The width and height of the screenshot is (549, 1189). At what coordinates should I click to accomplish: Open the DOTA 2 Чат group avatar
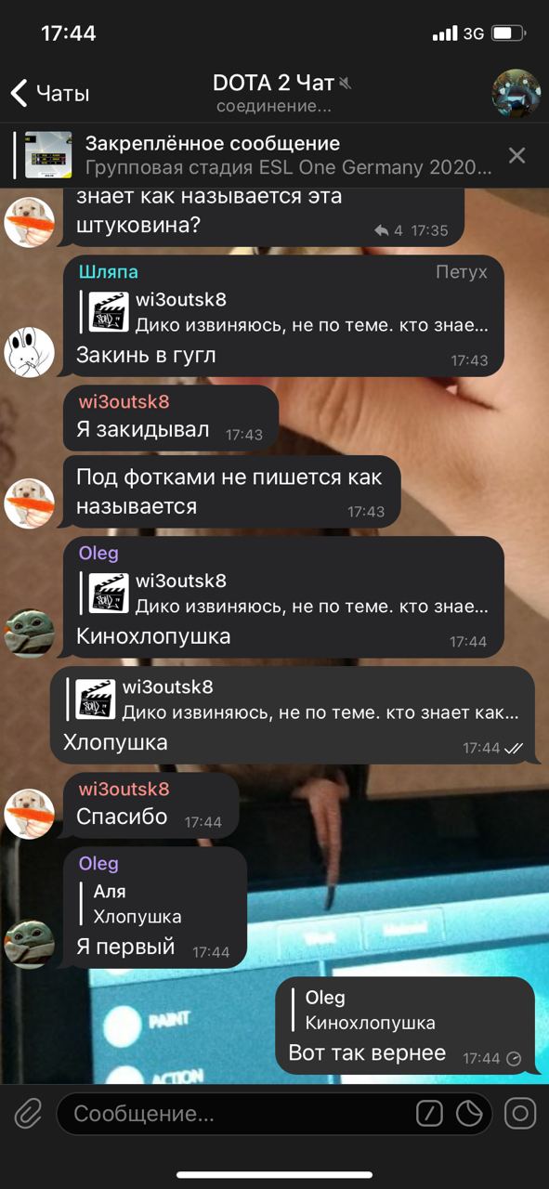pos(516,92)
